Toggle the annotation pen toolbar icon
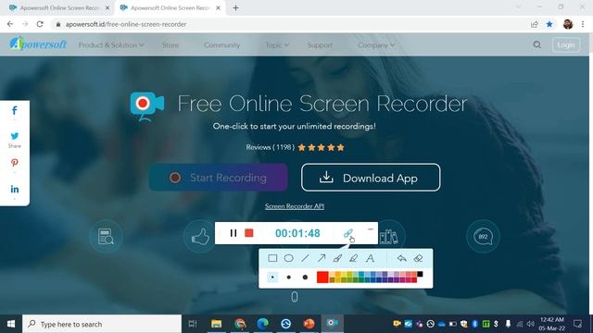593x333 pixels. point(348,233)
